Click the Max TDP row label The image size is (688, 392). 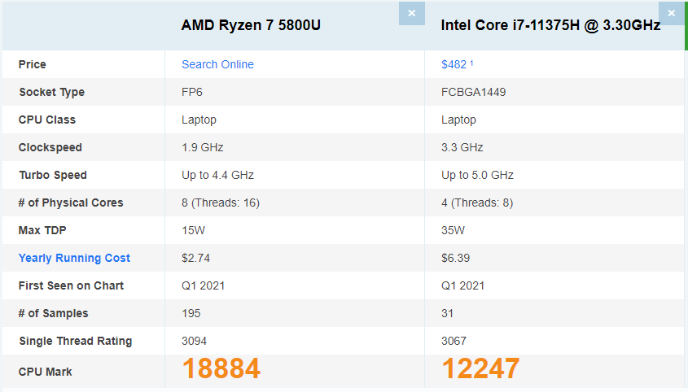(x=42, y=230)
